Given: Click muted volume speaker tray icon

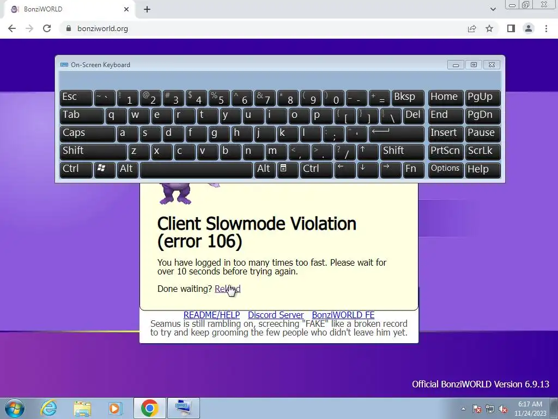Looking at the screenshot, I should pos(503,409).
